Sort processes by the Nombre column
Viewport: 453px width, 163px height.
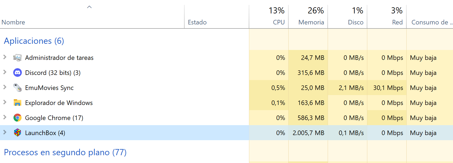click(x=13, y=22)
